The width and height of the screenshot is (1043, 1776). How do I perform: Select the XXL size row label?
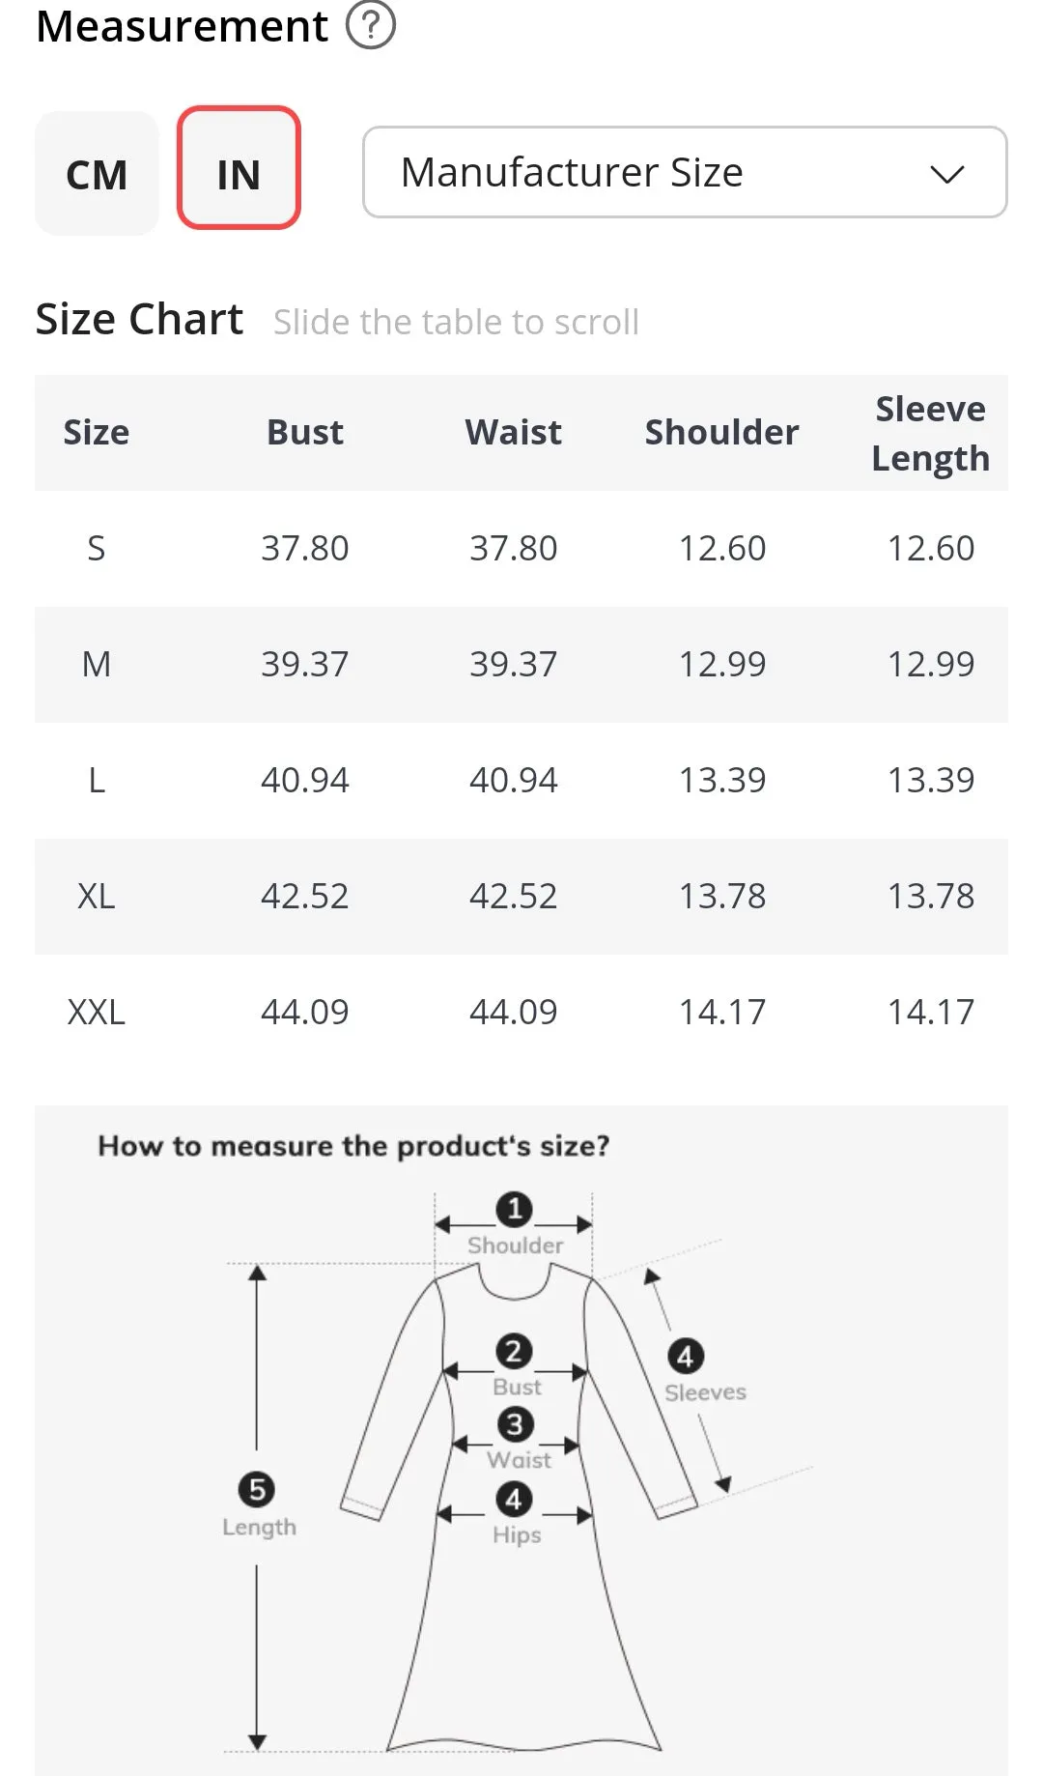point(97,1012)
